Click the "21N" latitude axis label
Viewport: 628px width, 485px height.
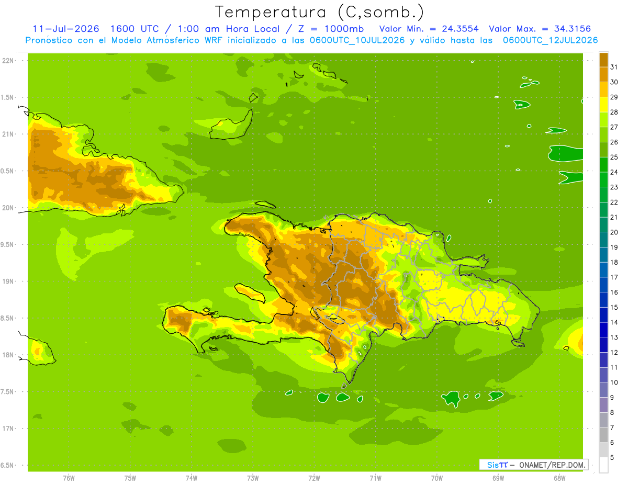point(9,134)
